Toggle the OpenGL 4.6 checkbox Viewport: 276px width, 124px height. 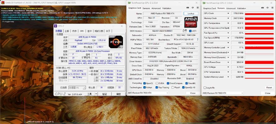(183, 87)
